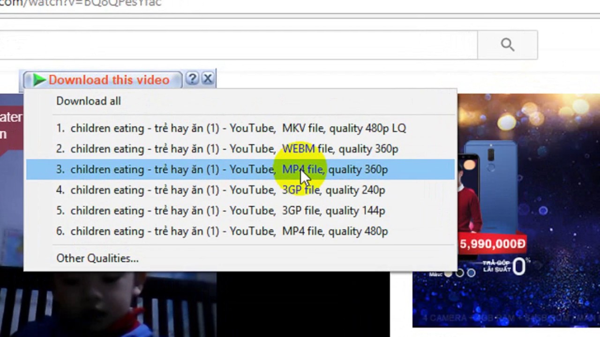Screen dimensions: 600x337
Task: Click inside the YouTube search box
Action: click(239, 45)
